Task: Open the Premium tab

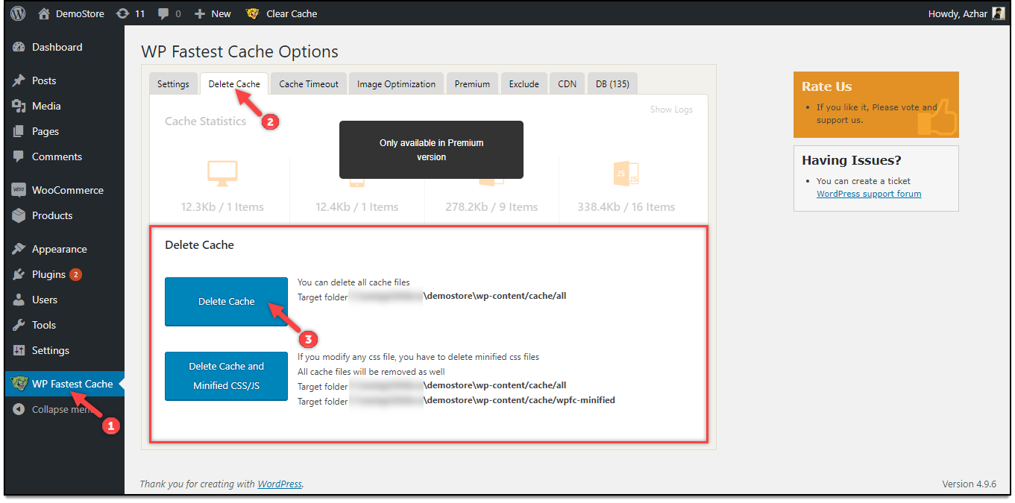Action: point(472,83)
